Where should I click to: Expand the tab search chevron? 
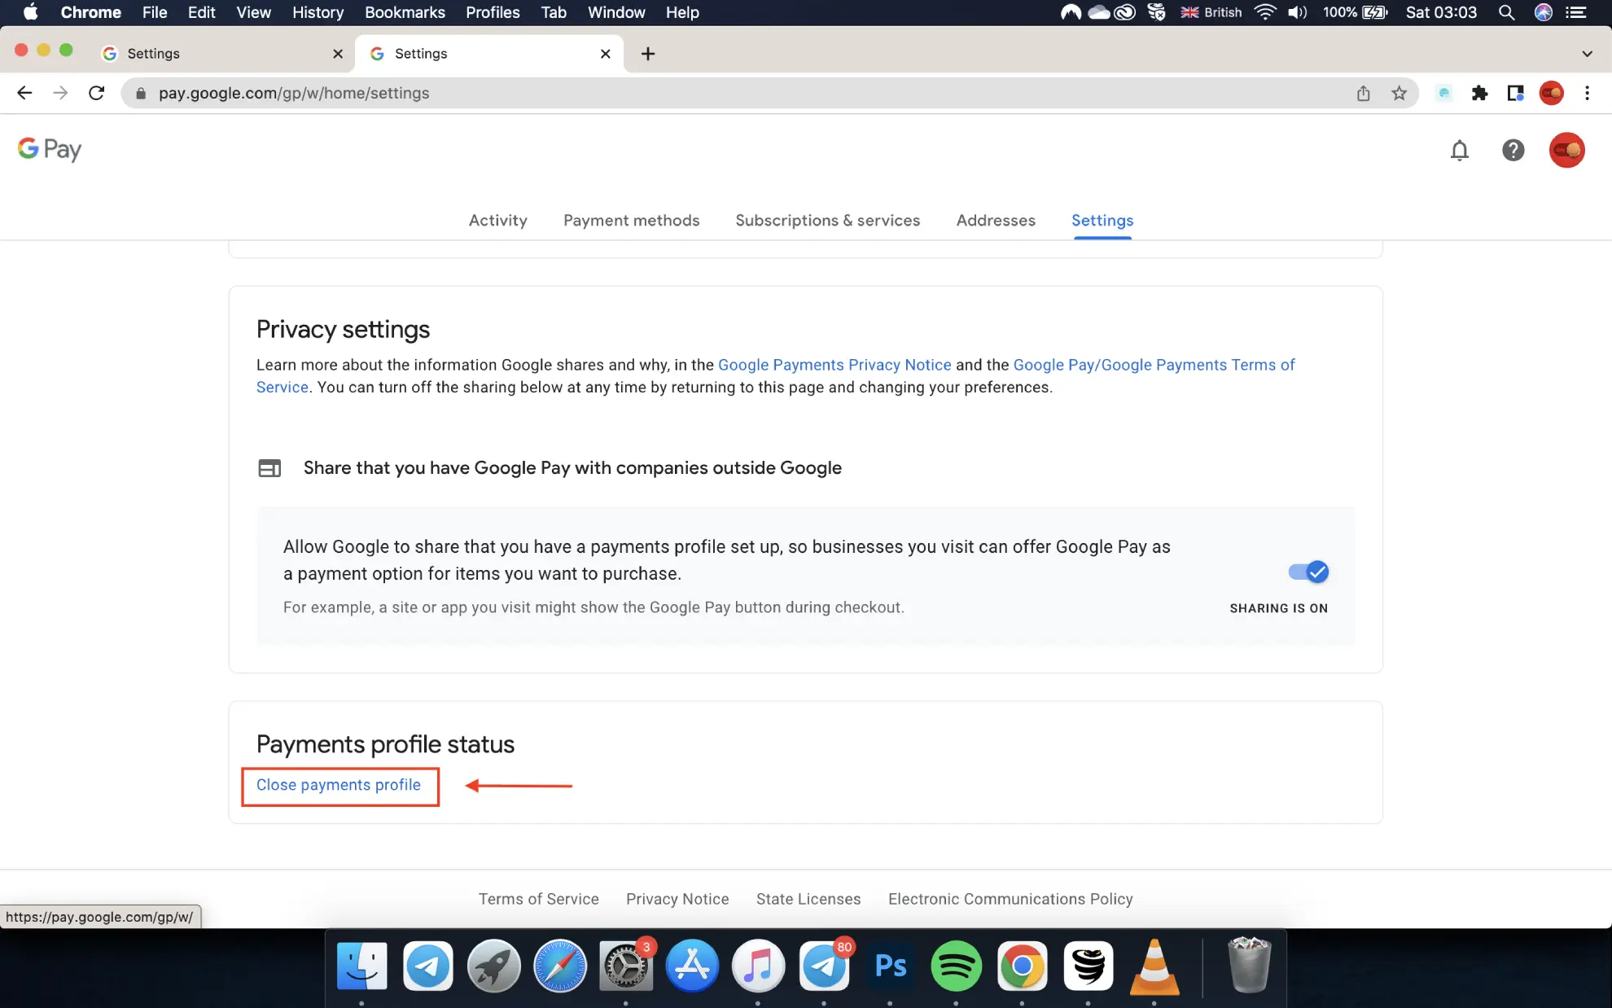point(1587,54)
